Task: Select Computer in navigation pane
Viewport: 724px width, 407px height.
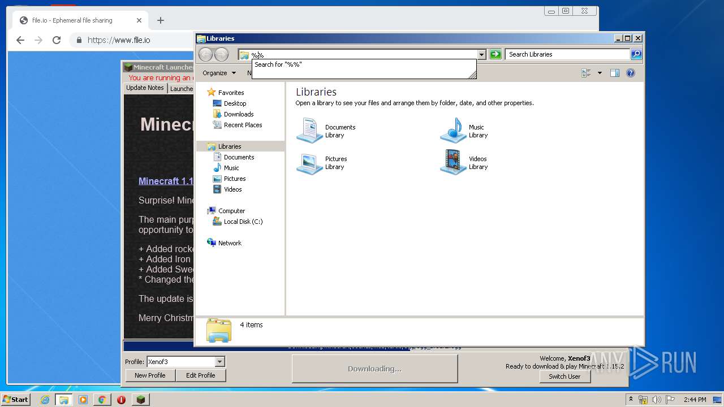Action: 231,211
